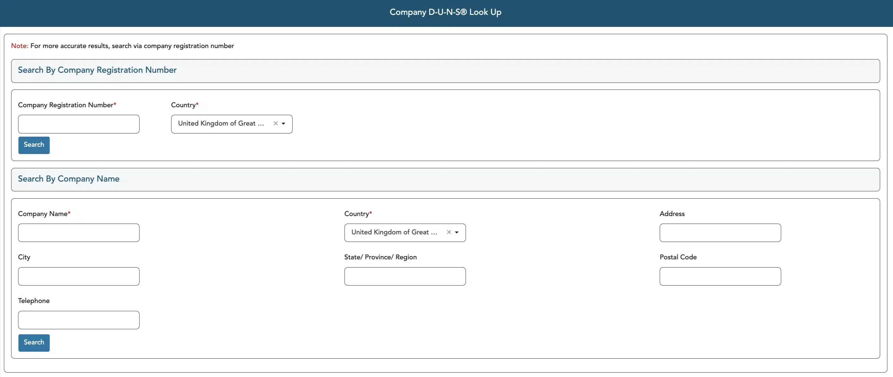
Task: Open Country dropdown arrow in Registration Number section
Action: 284,124
